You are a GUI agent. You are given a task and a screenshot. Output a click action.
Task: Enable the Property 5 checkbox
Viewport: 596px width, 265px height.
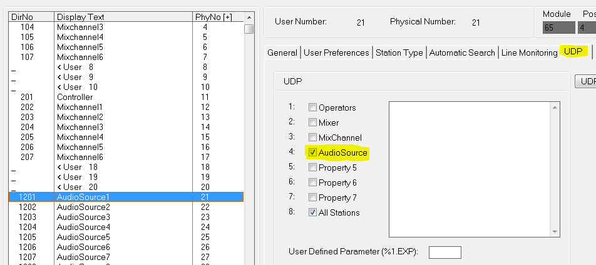pos(313,167)
